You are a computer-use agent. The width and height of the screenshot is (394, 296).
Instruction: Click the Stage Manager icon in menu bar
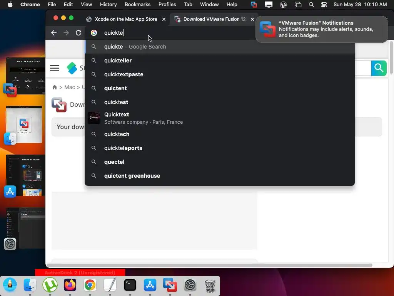pyautogui.click(x=298, y=5)
